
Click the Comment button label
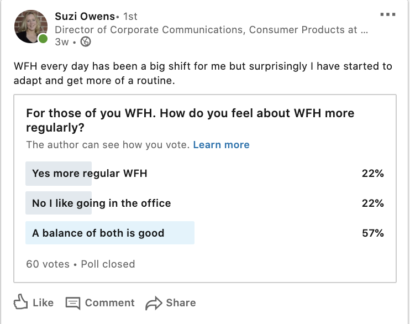coord(109,303)
